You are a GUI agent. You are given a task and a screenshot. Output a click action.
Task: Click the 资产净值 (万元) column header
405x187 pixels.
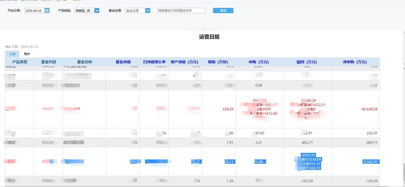click(185, 62)
